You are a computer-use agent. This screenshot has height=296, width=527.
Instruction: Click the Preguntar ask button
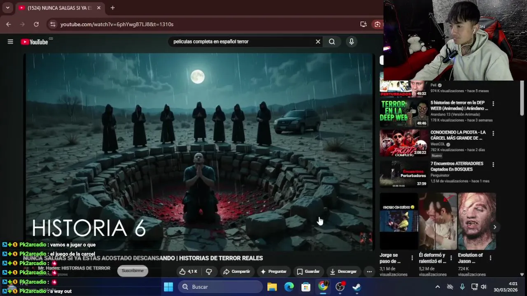tap(273, 271)
